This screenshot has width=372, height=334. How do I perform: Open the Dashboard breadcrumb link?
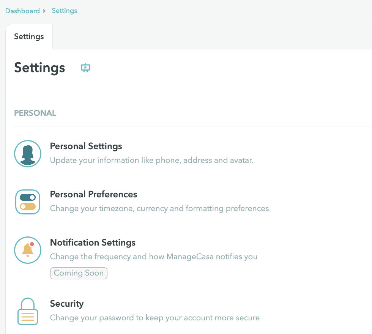click(22, 11)
